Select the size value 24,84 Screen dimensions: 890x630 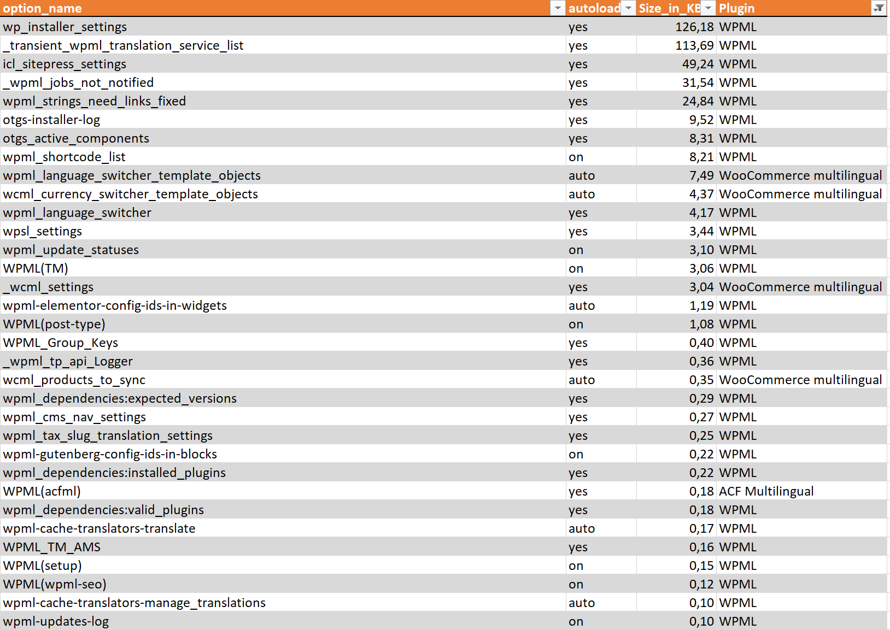point(677,101)
